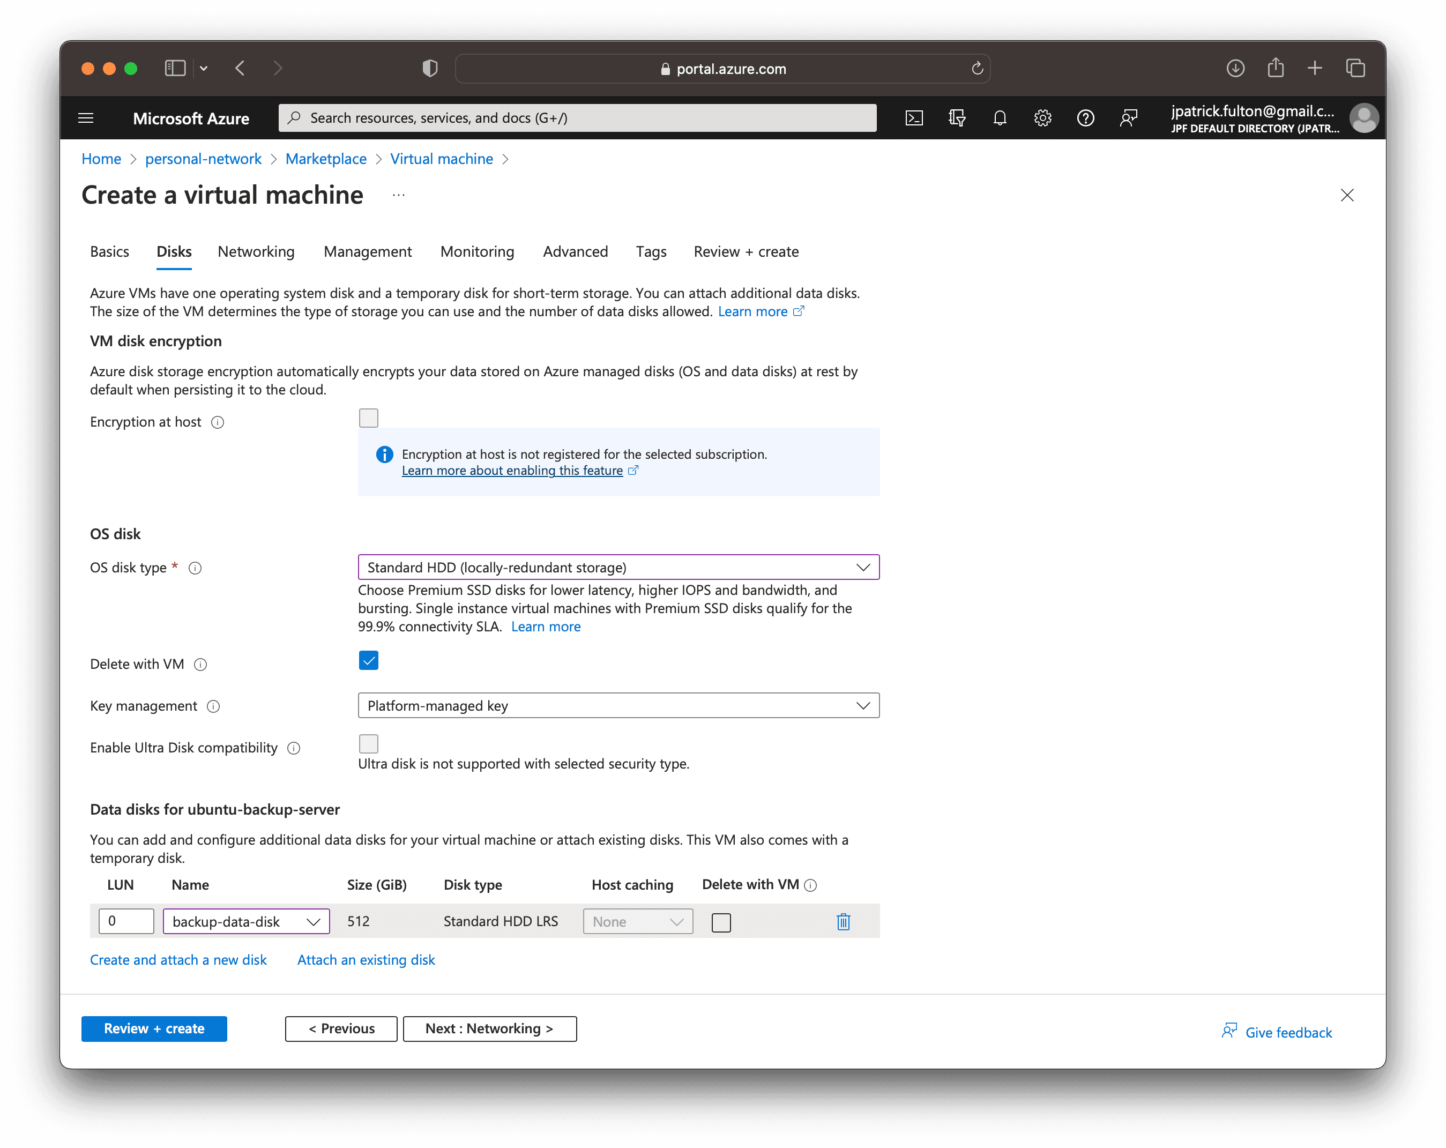Toggle Enable Ultra Disk compatibility checkbox
Image resolution: width=1446 pixels, height=1148 pixels.
(x=368, y=744)
